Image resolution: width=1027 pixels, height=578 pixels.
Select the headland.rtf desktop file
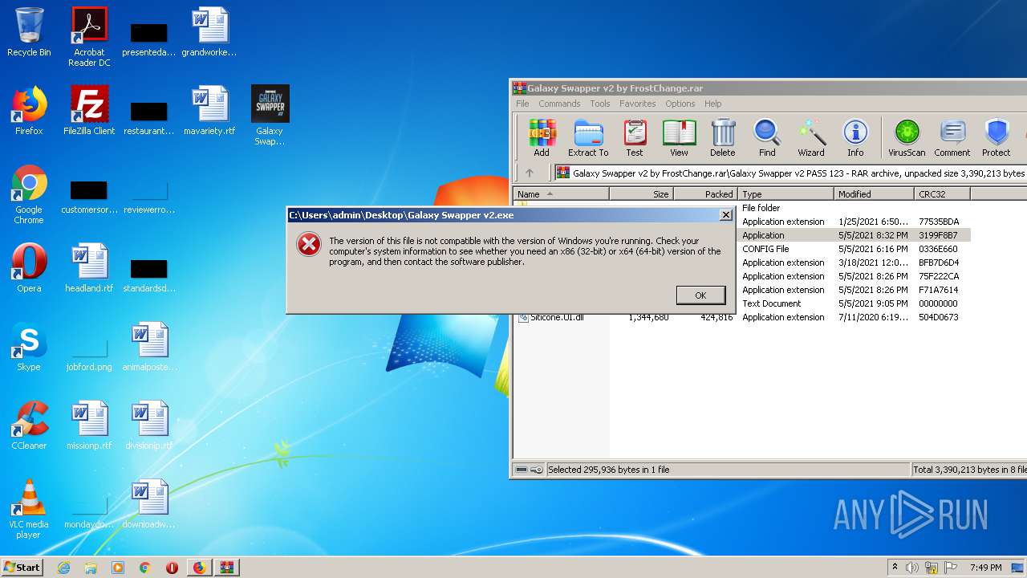click(89, 268)
